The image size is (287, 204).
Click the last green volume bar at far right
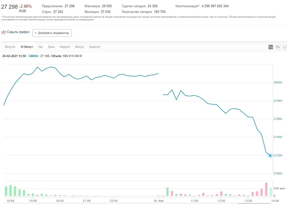[270, 192]
